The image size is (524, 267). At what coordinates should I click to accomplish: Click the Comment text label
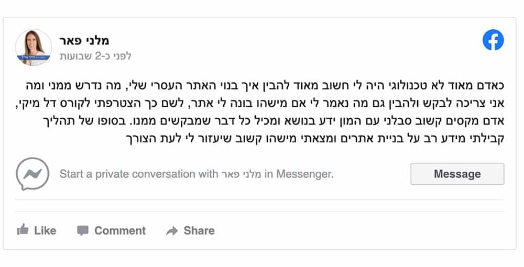point(120,230)
